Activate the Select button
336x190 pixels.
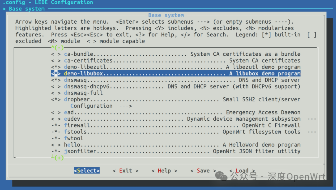pyautogui.click(x=86, y=170)
